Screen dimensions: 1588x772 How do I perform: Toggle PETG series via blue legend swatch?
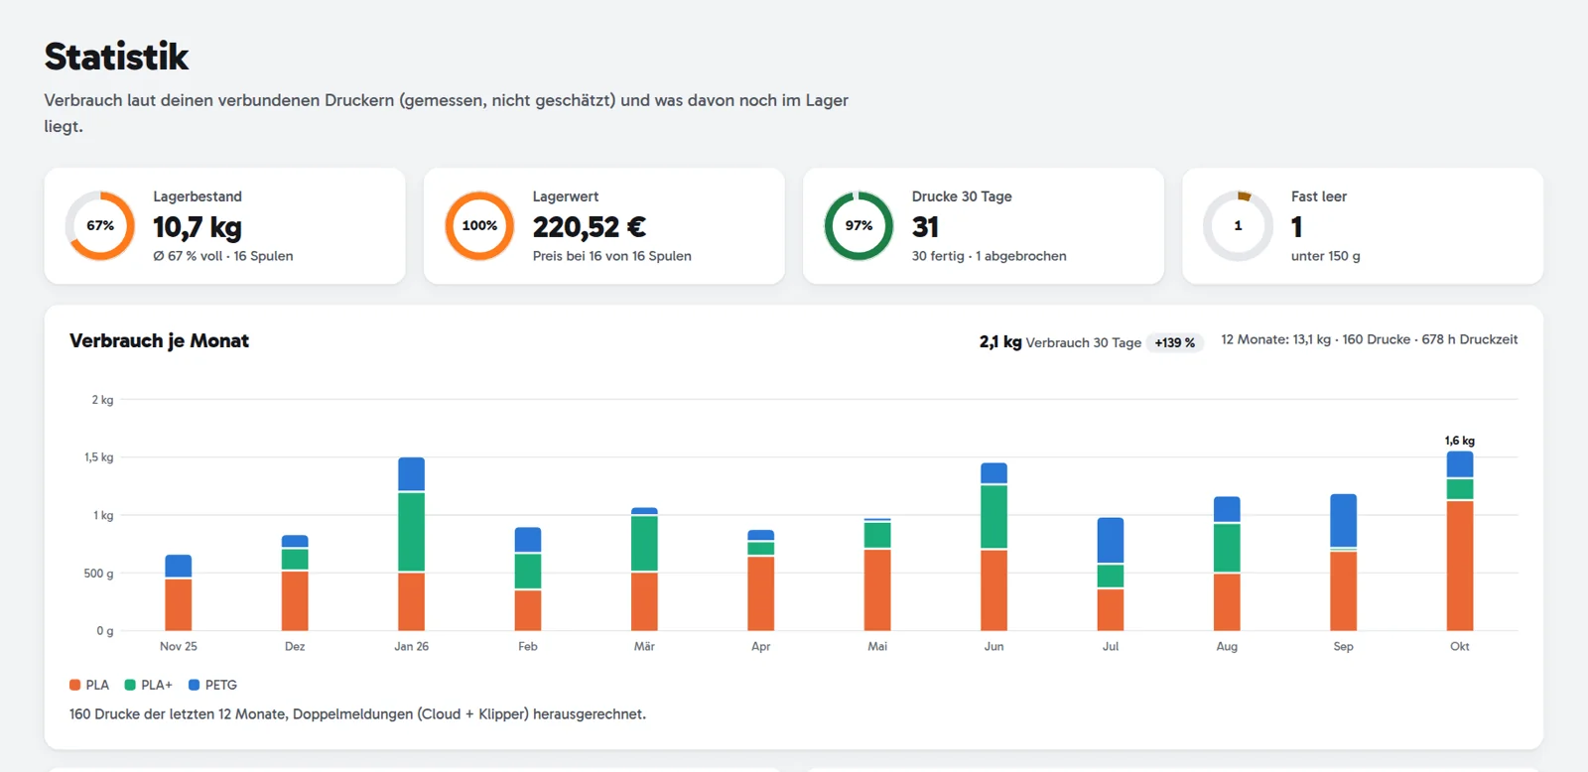click(195, 685)
